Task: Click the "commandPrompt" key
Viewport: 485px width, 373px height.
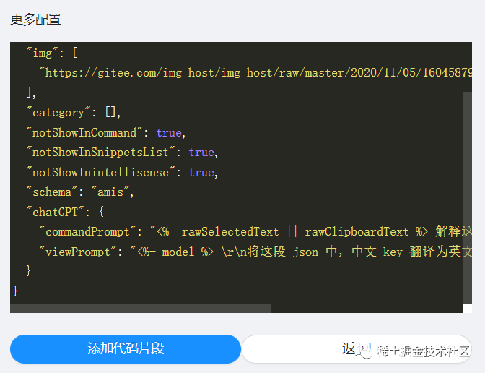Action: 87,232
